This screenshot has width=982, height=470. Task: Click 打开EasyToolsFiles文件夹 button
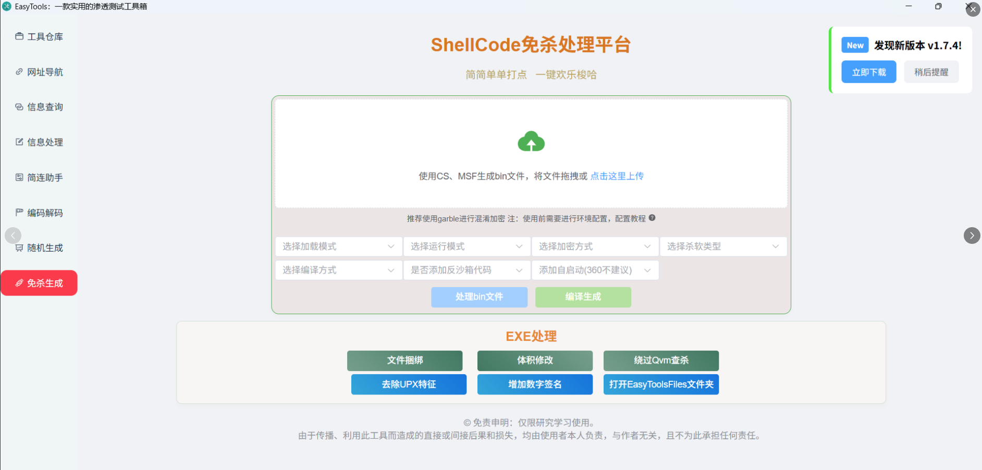pos(661,385)
